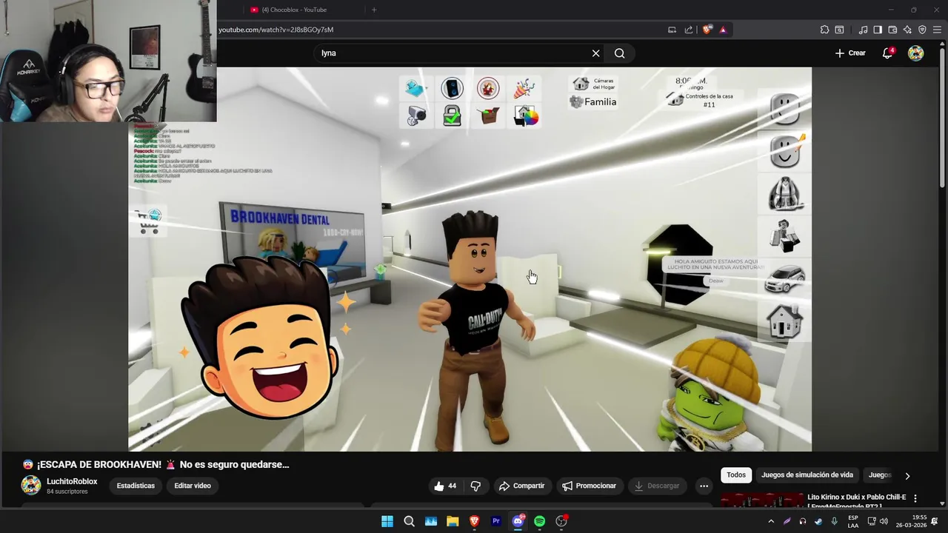Open the browser hamburger main menu

[x=937, y=30]
